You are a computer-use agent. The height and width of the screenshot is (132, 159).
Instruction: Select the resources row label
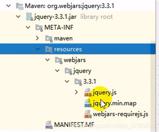pos(68,49)
